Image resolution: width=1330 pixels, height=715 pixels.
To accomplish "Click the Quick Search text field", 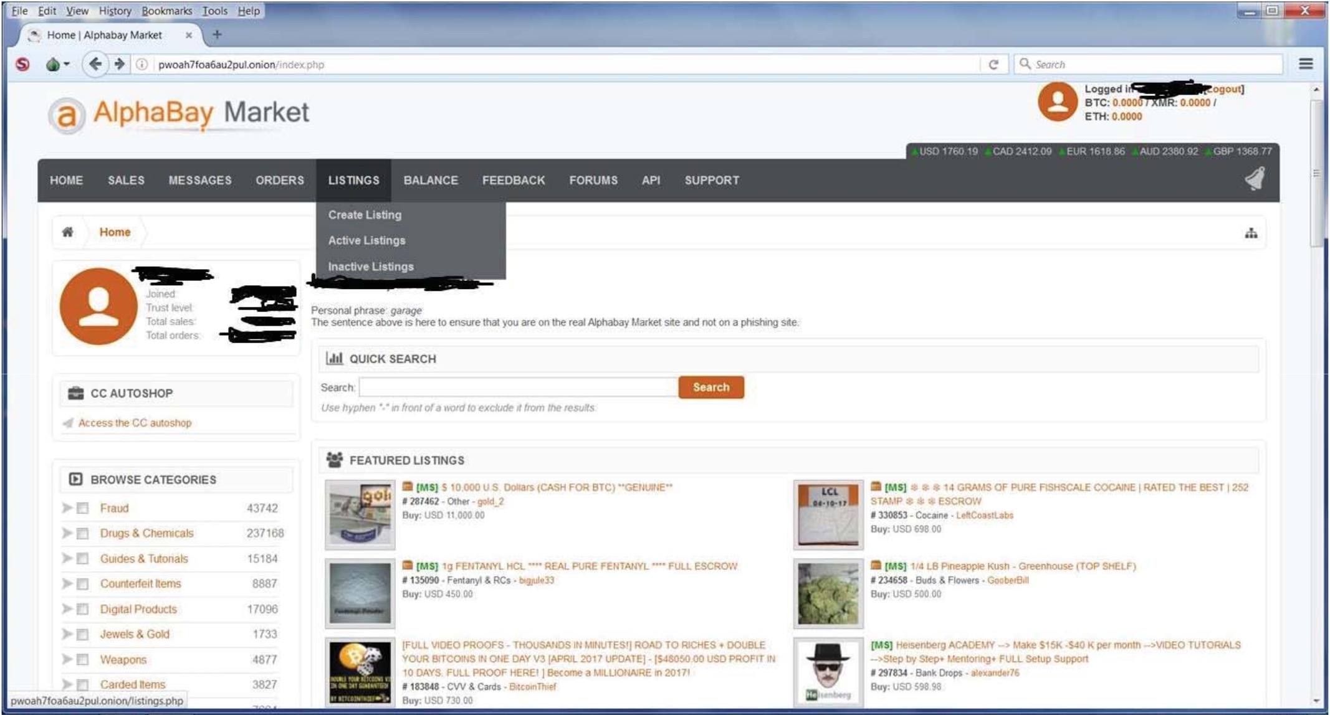I will (x=519, y=387).
